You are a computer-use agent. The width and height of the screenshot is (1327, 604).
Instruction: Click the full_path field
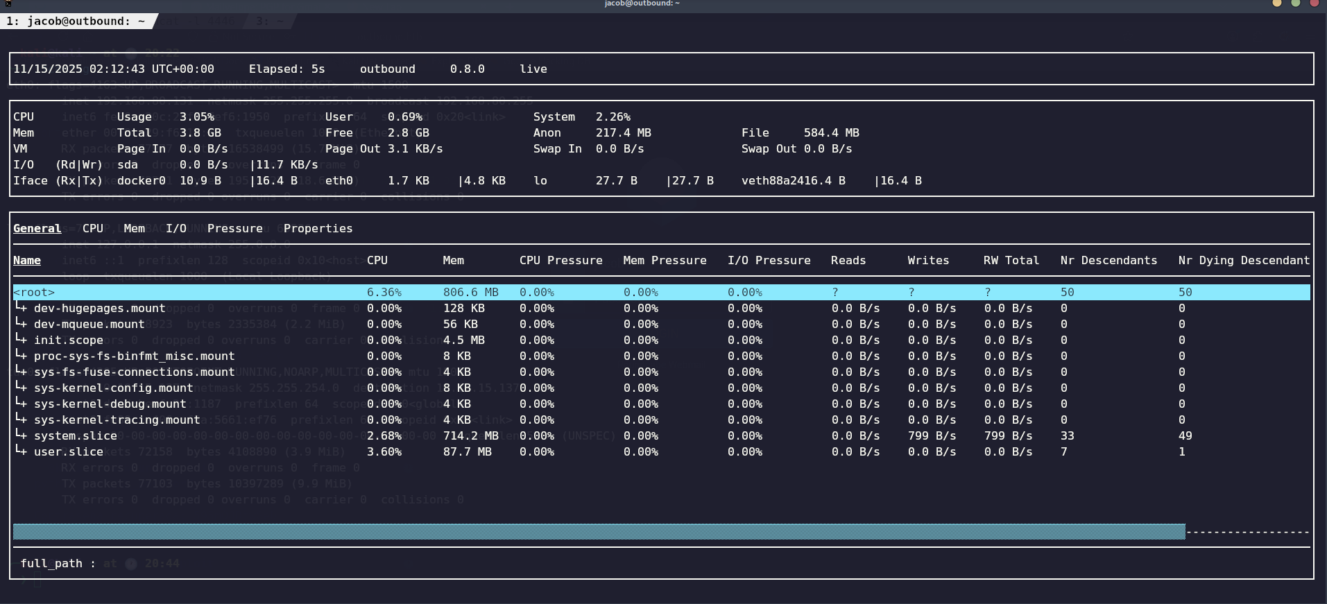pyautogui.click(x=58, y=563)
